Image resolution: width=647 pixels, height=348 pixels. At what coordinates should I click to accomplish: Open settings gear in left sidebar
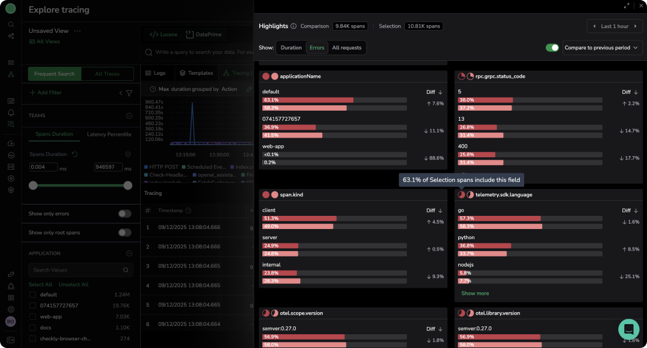coord(11,309)
